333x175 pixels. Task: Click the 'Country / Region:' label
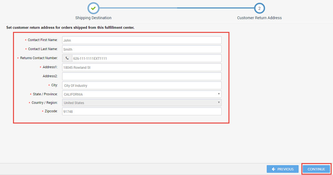tap(45, 103)
